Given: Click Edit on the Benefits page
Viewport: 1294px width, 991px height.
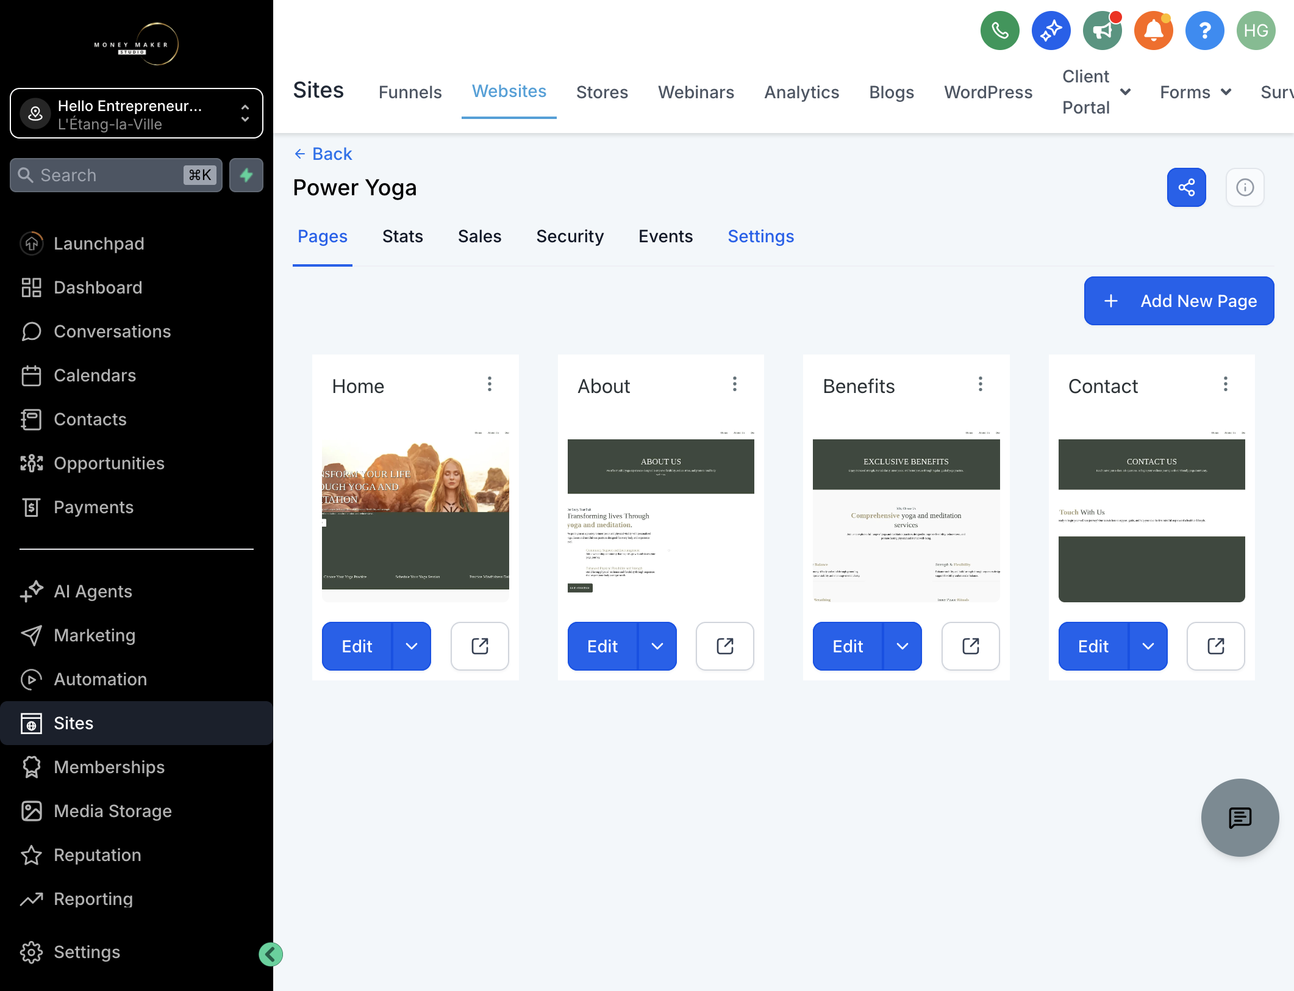Looking at the screenshot, I should [x=848, y=646].
